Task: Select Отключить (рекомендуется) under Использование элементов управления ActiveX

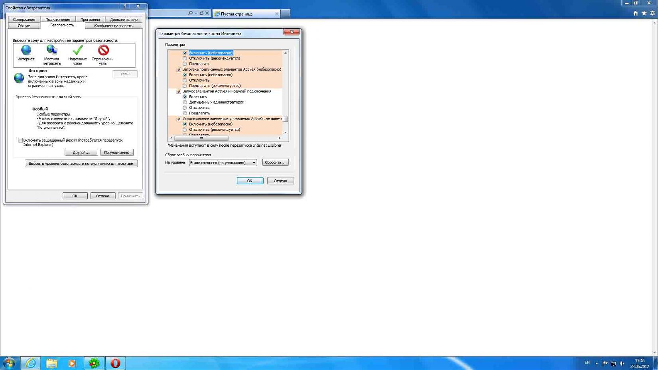Action: [x=185, y=130]
